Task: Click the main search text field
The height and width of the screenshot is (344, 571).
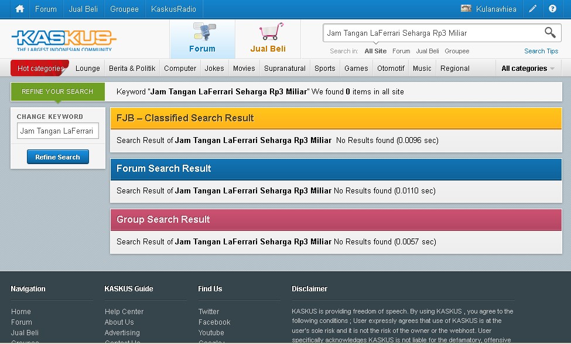Action: coord(433,33)
